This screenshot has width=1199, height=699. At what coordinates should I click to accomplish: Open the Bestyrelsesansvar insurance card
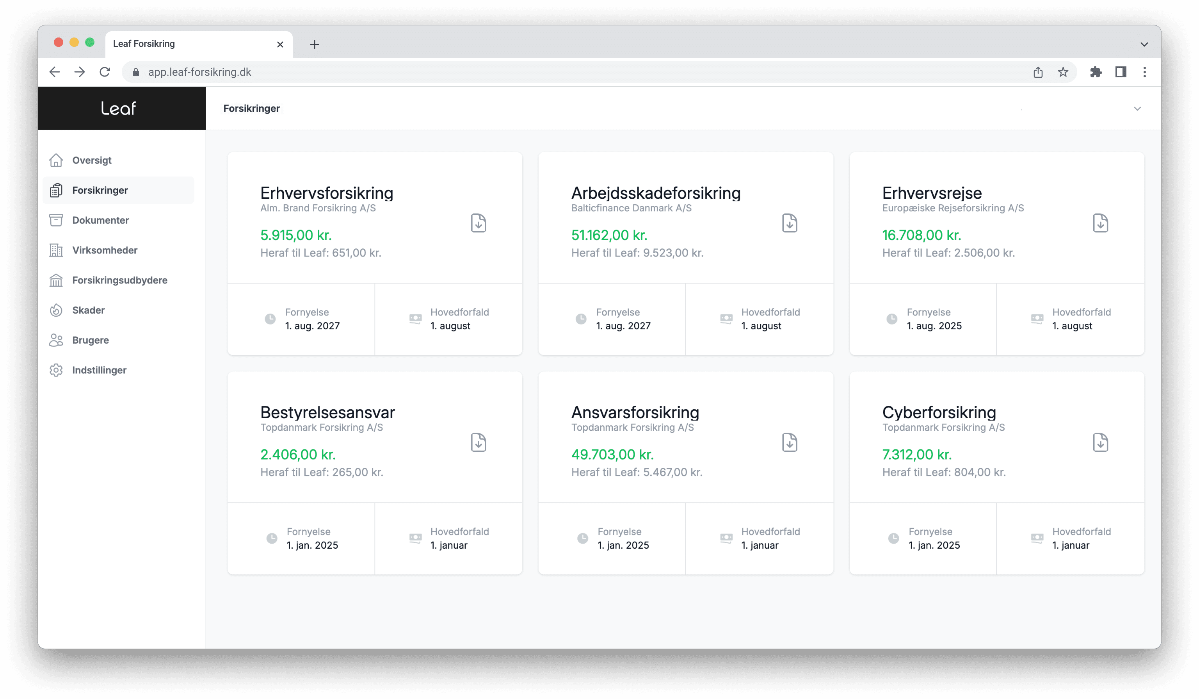pyautogui.click(x=327, y=413)
